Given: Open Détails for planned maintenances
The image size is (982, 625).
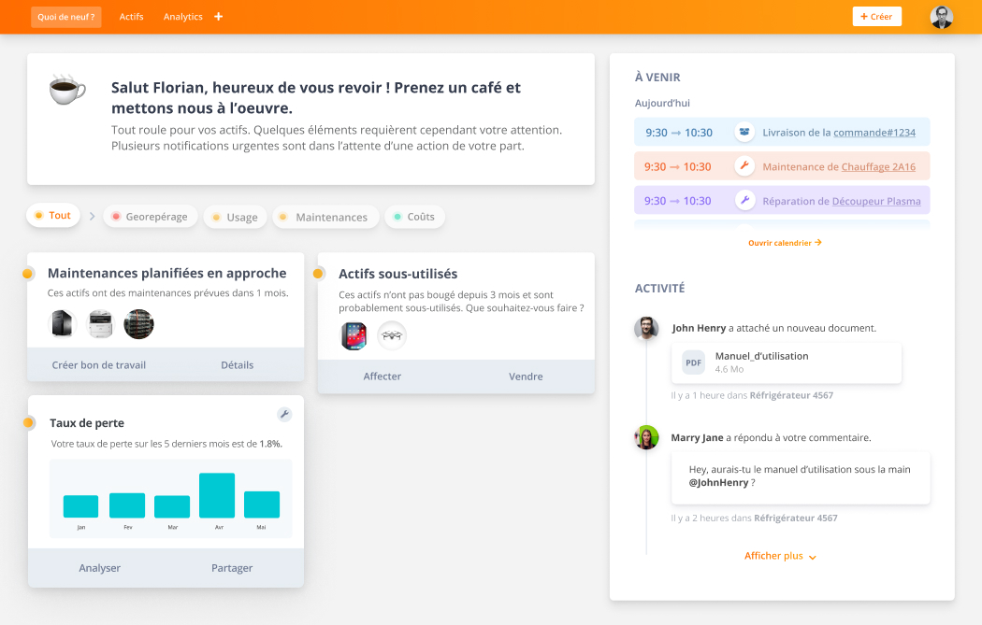Looking at the screenshot, I should tap(238, 365).
